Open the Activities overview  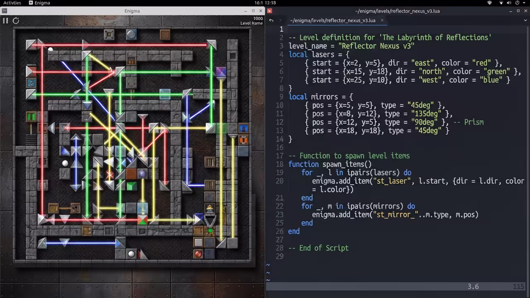(x=12, y=3)
